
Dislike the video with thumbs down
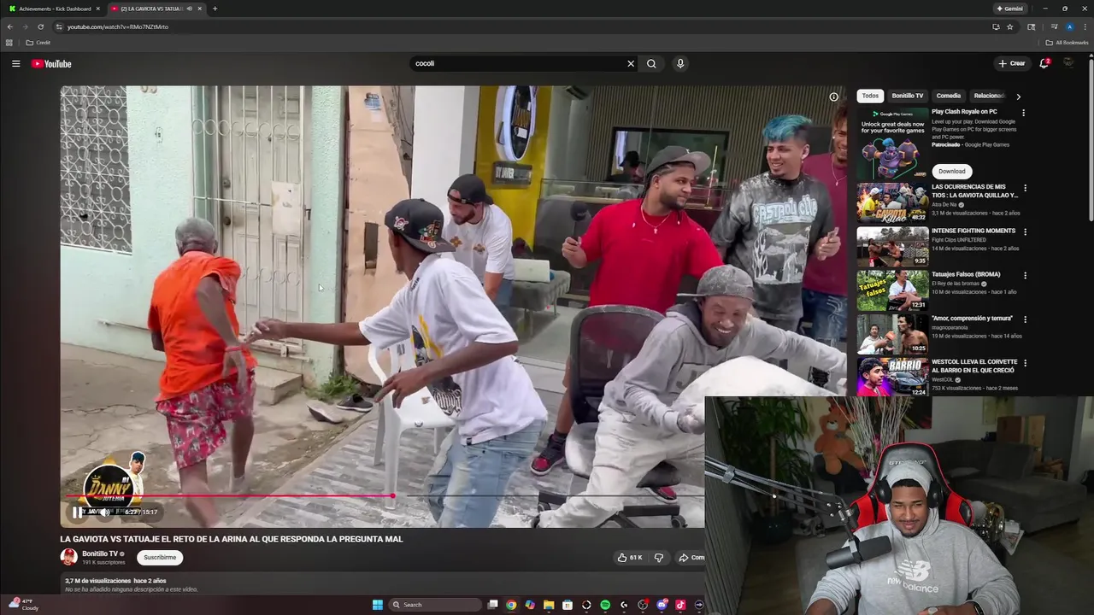coord(659,558)
